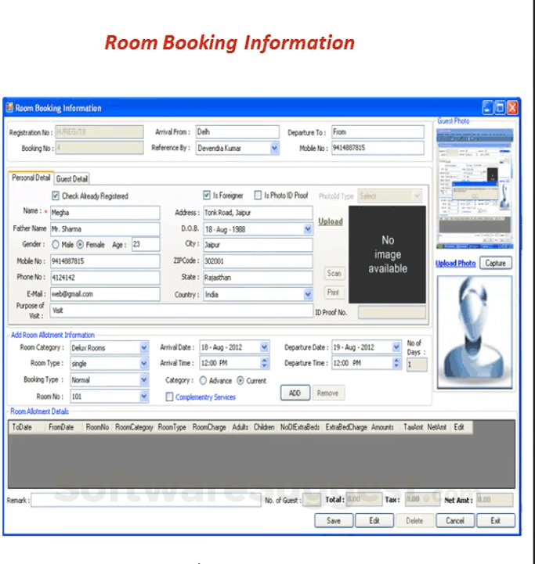
Task: Click the Capture button
Action: pyautogui.click(x=495, y=263)
